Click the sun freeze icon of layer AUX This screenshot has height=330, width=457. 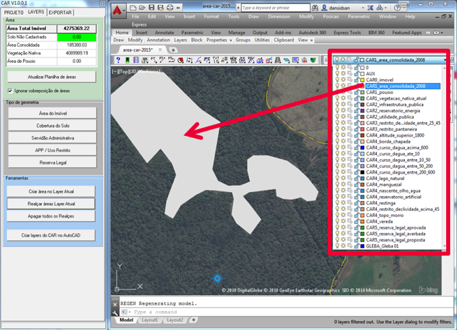343,74
